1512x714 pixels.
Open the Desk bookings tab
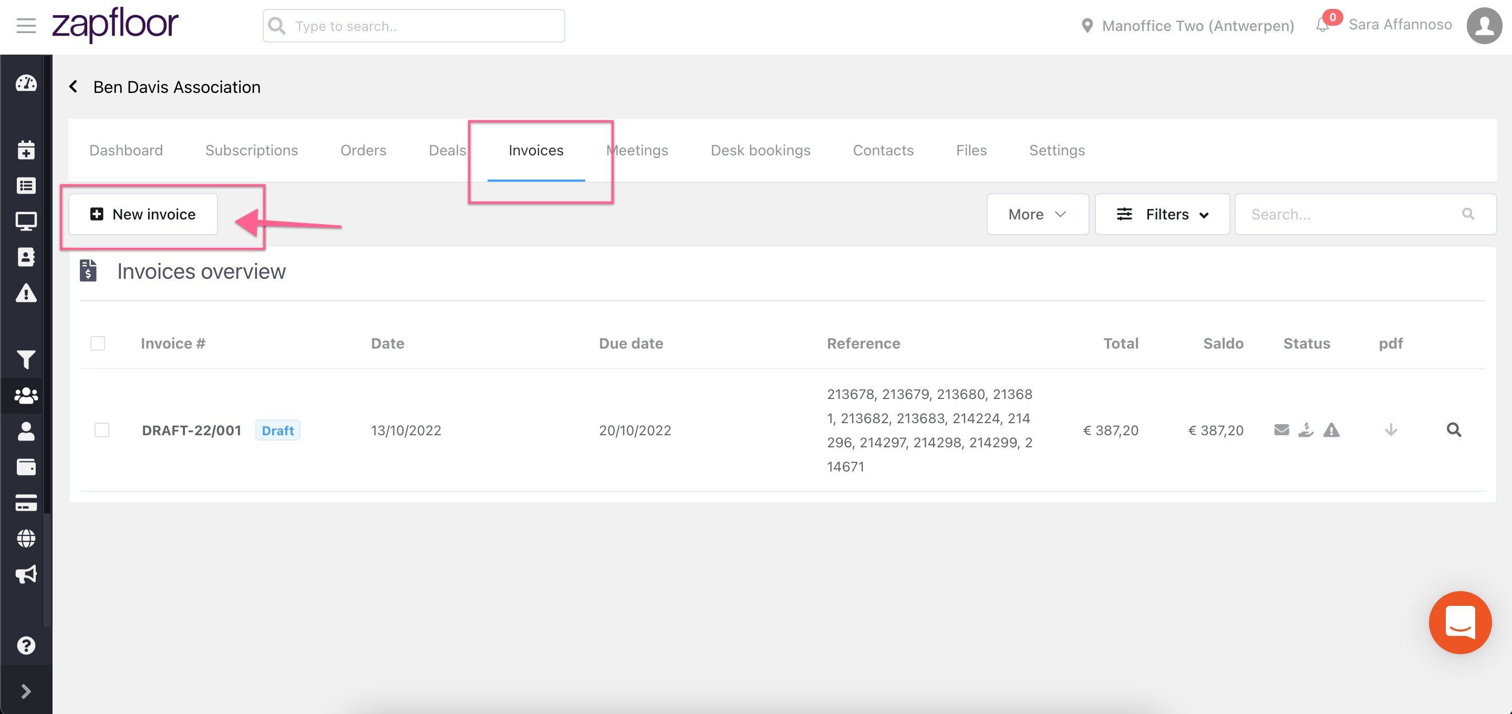tap(760, 150)
